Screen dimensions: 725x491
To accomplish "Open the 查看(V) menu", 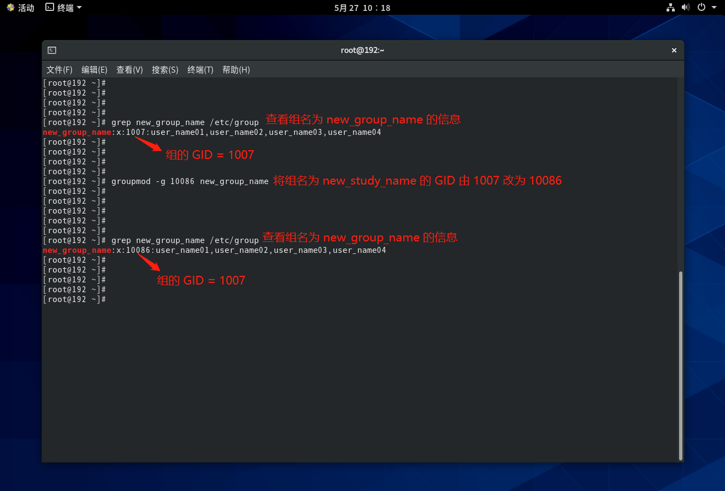I will 129,70.
